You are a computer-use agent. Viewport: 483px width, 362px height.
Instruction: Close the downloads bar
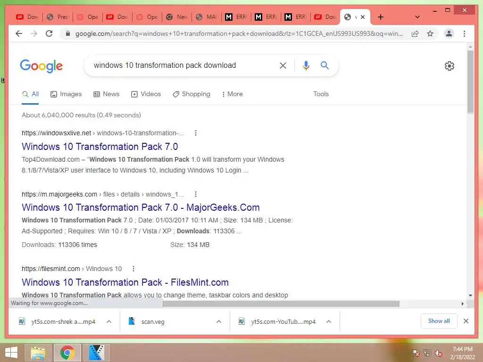(x=466, y=321)
